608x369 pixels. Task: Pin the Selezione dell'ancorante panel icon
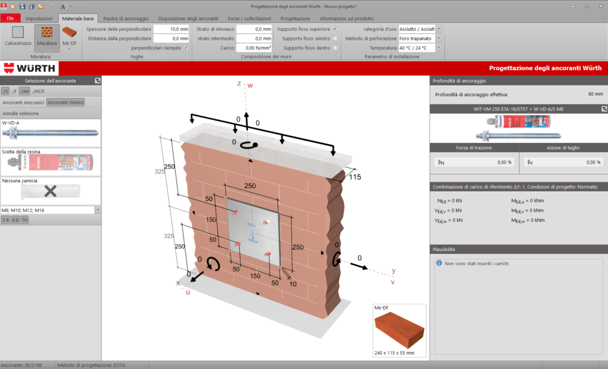coord(97,80)
